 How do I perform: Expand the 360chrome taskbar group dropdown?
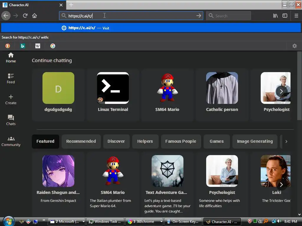(x=161, y=222)
